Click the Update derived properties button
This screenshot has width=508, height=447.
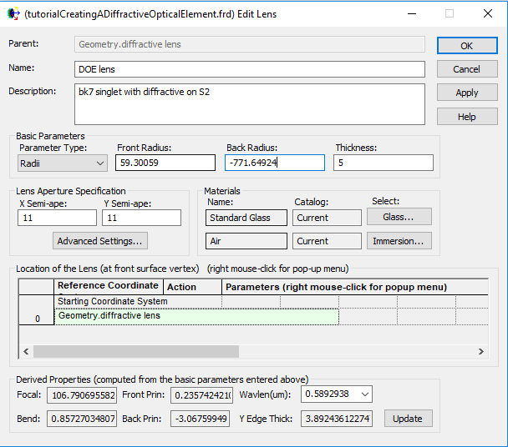click(x=408, y=418)
